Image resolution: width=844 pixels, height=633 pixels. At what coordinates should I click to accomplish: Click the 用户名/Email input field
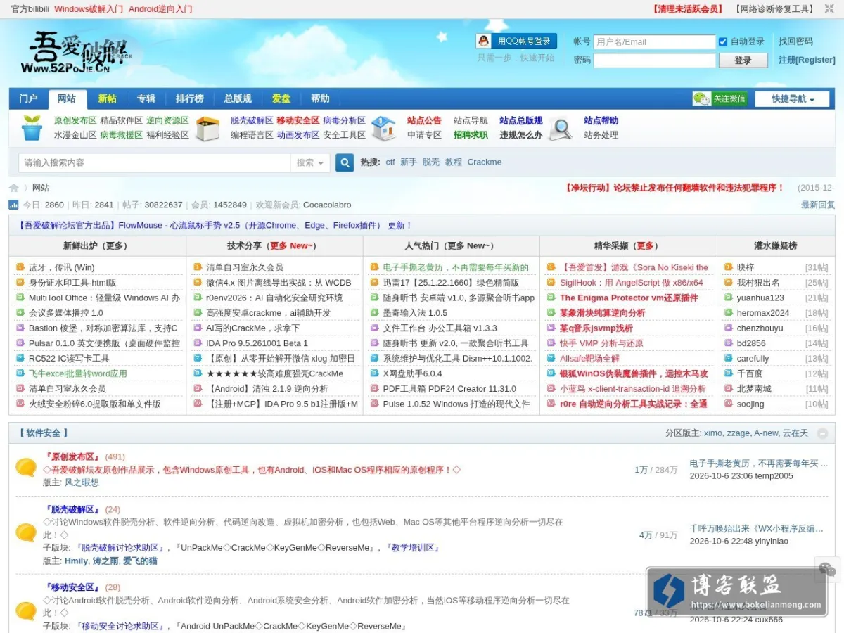[654, 41]
